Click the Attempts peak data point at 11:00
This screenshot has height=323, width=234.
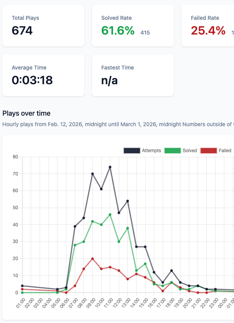click(110, 167)
